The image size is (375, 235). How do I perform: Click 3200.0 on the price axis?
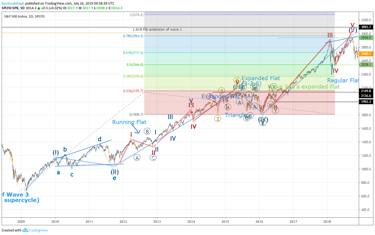pyautogui.click(x=366, y=20)
